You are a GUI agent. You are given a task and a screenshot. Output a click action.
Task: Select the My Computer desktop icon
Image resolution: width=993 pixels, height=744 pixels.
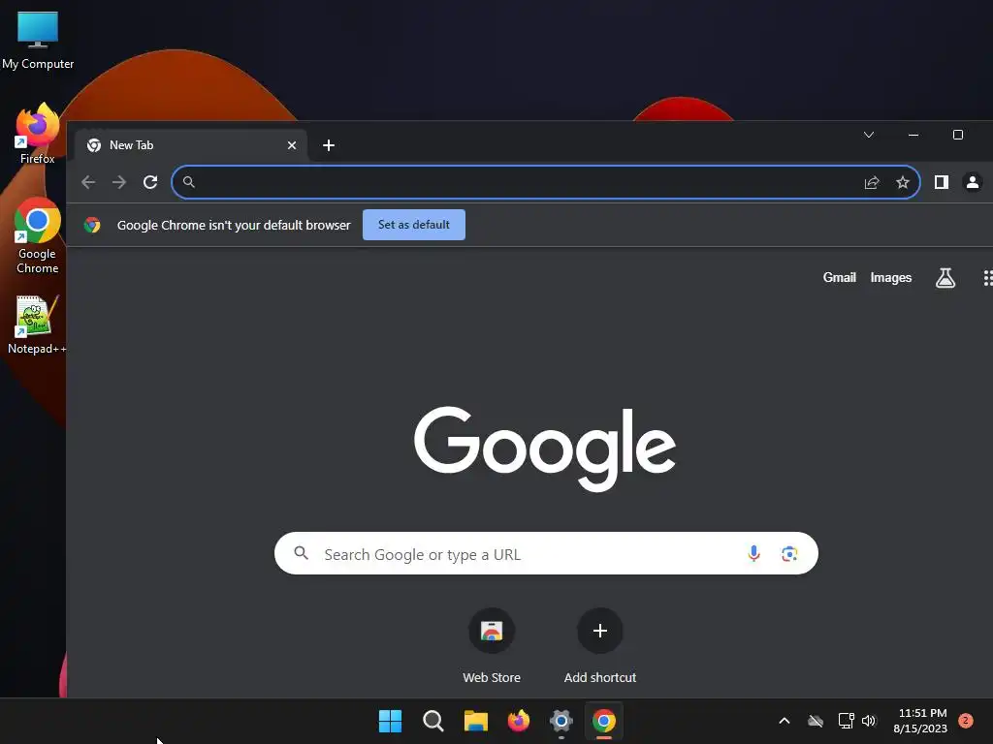[38, 40]
